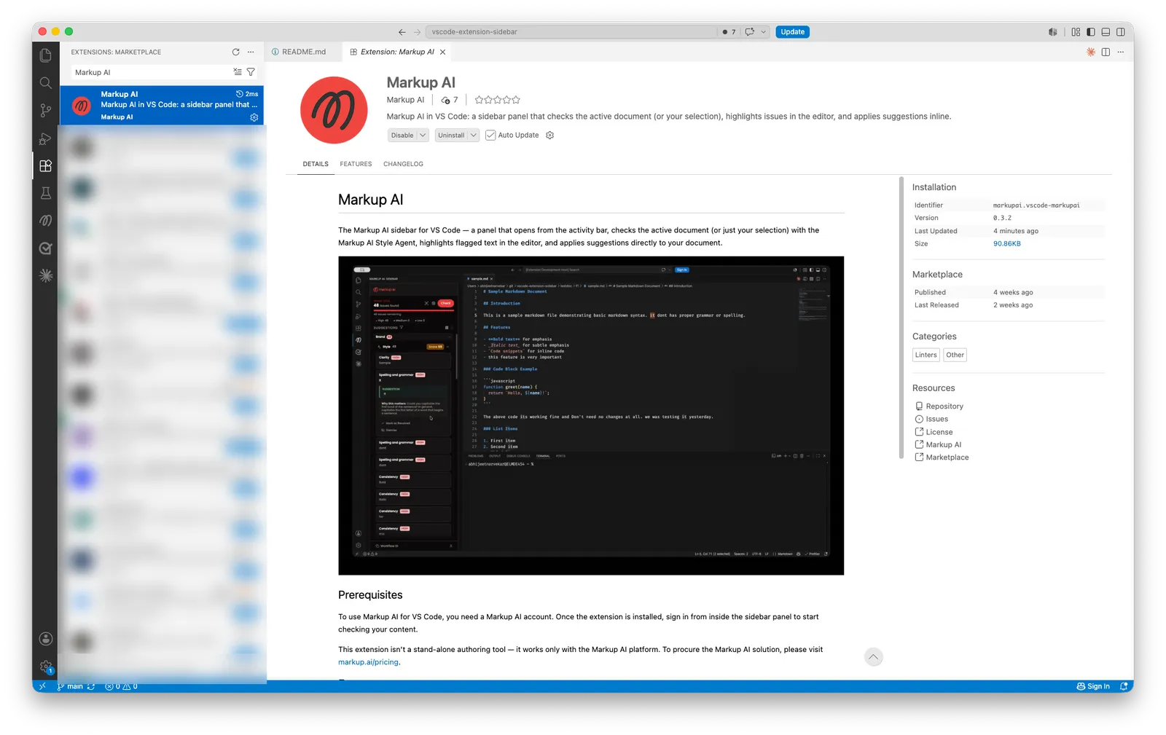The width and height of the screenshot is (1166, 735).
Task: Open Source Control view in activity bar
Action: coord(45,111)
